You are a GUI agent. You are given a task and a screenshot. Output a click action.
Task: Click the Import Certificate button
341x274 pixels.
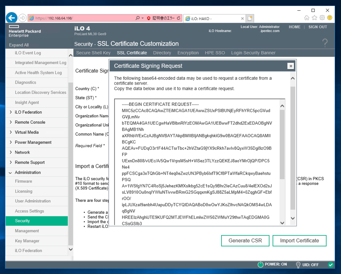pos(299,241)
